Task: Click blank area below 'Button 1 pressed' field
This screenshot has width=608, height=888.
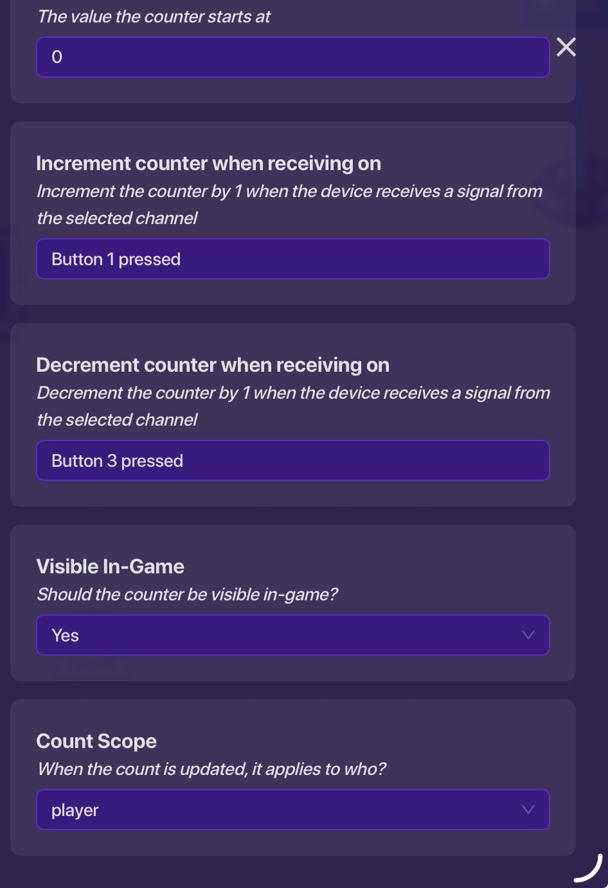Action: (x=292, y=292)
